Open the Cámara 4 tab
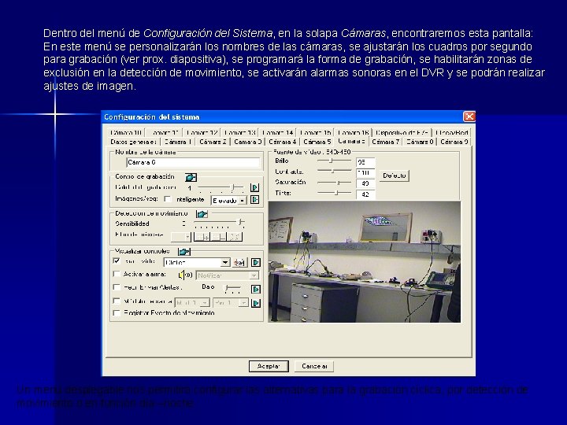The image size is (567, 425). (283, 142)
